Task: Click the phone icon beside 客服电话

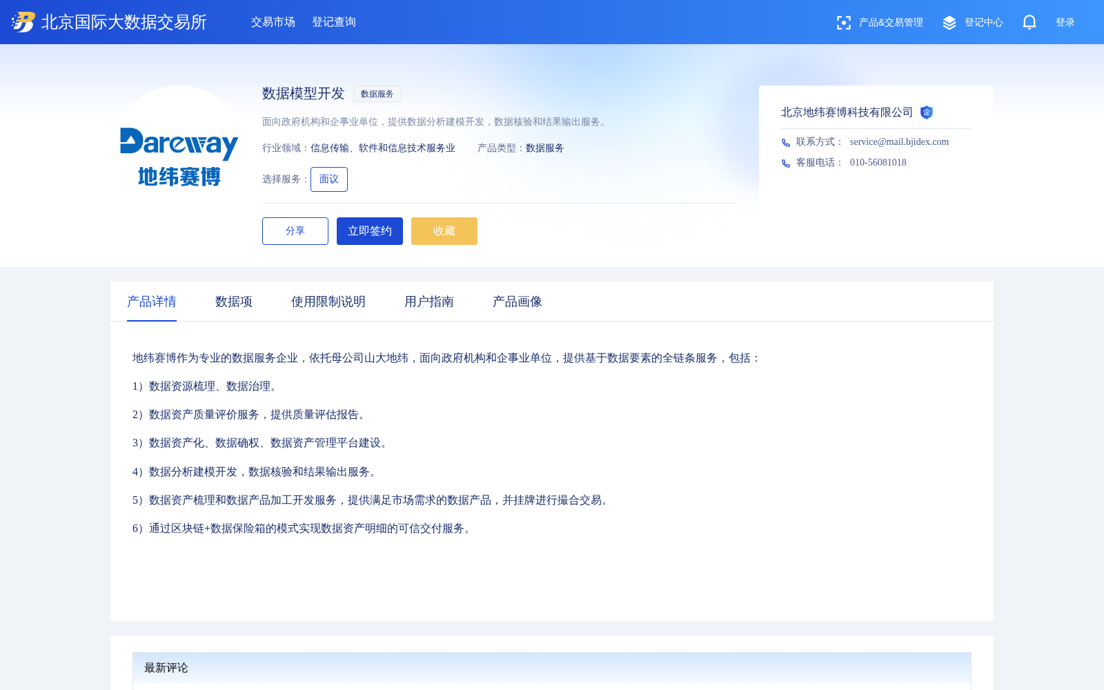Action: tap(786, 164)
